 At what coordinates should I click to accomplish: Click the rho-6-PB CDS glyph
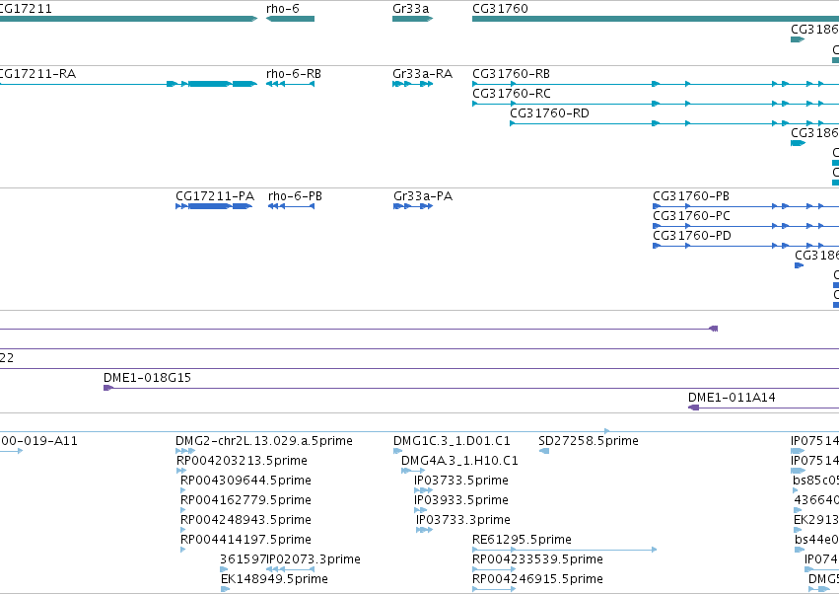click(x=291, y=206)
